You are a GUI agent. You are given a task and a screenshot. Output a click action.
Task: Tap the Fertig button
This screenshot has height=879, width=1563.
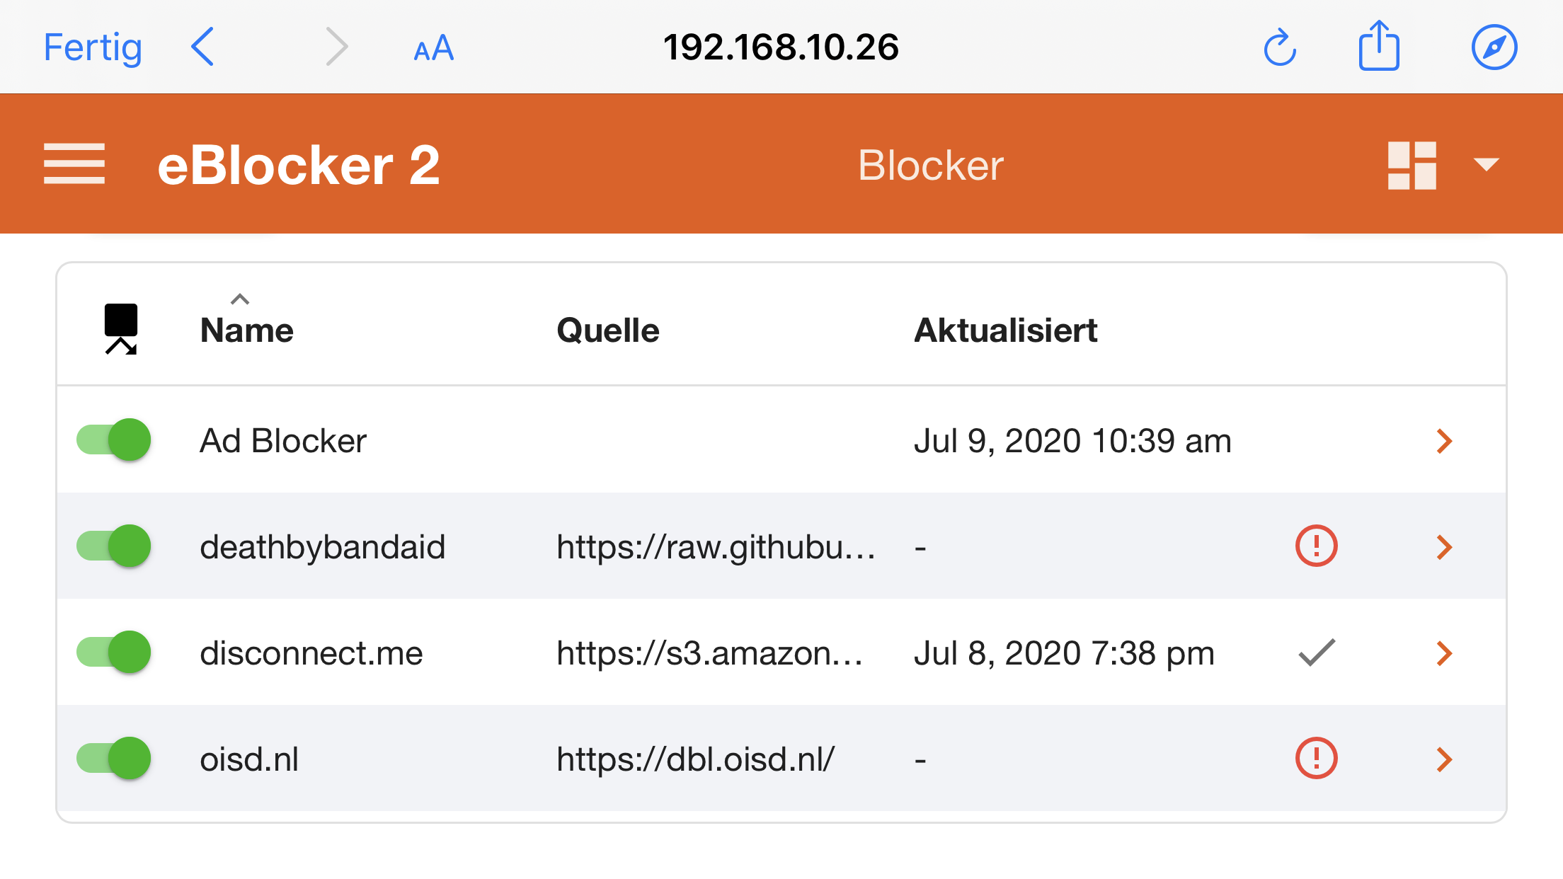coord(93,47)
